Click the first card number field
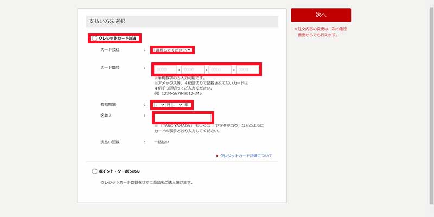Screen dimensions: 434x217 (167, 69)
